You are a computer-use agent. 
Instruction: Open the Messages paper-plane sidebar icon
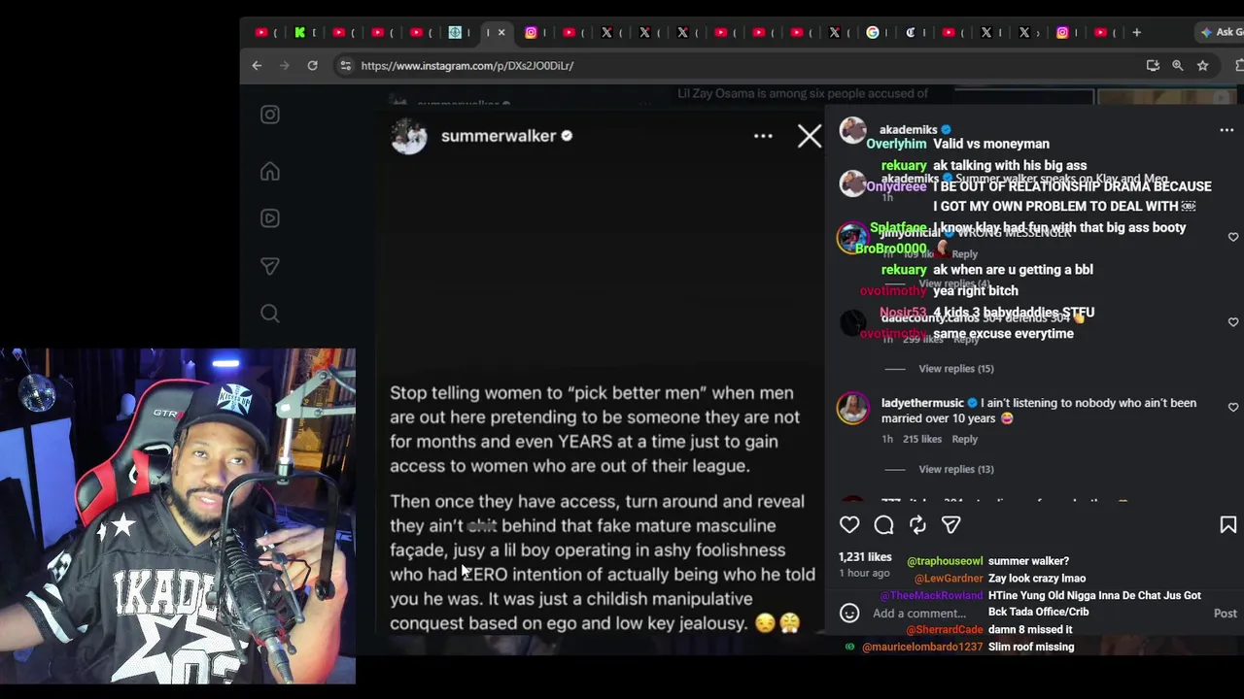pyautogui.click(x=270, y=266)
